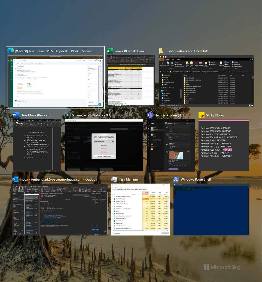The image size is (262, 282).
Task: Select Cisco folder in File Explorer list
Action: (187, 97)
